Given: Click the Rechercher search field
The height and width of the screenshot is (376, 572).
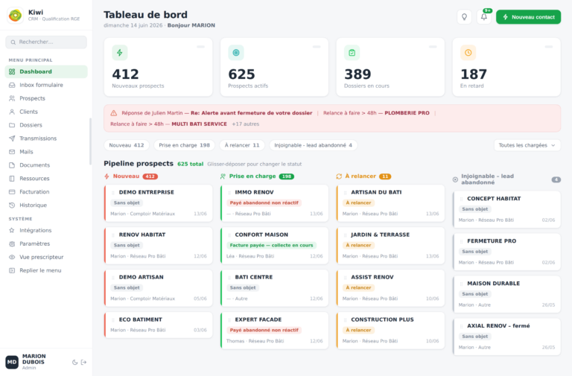Looking at the screenshot, I should pos(46,42).
